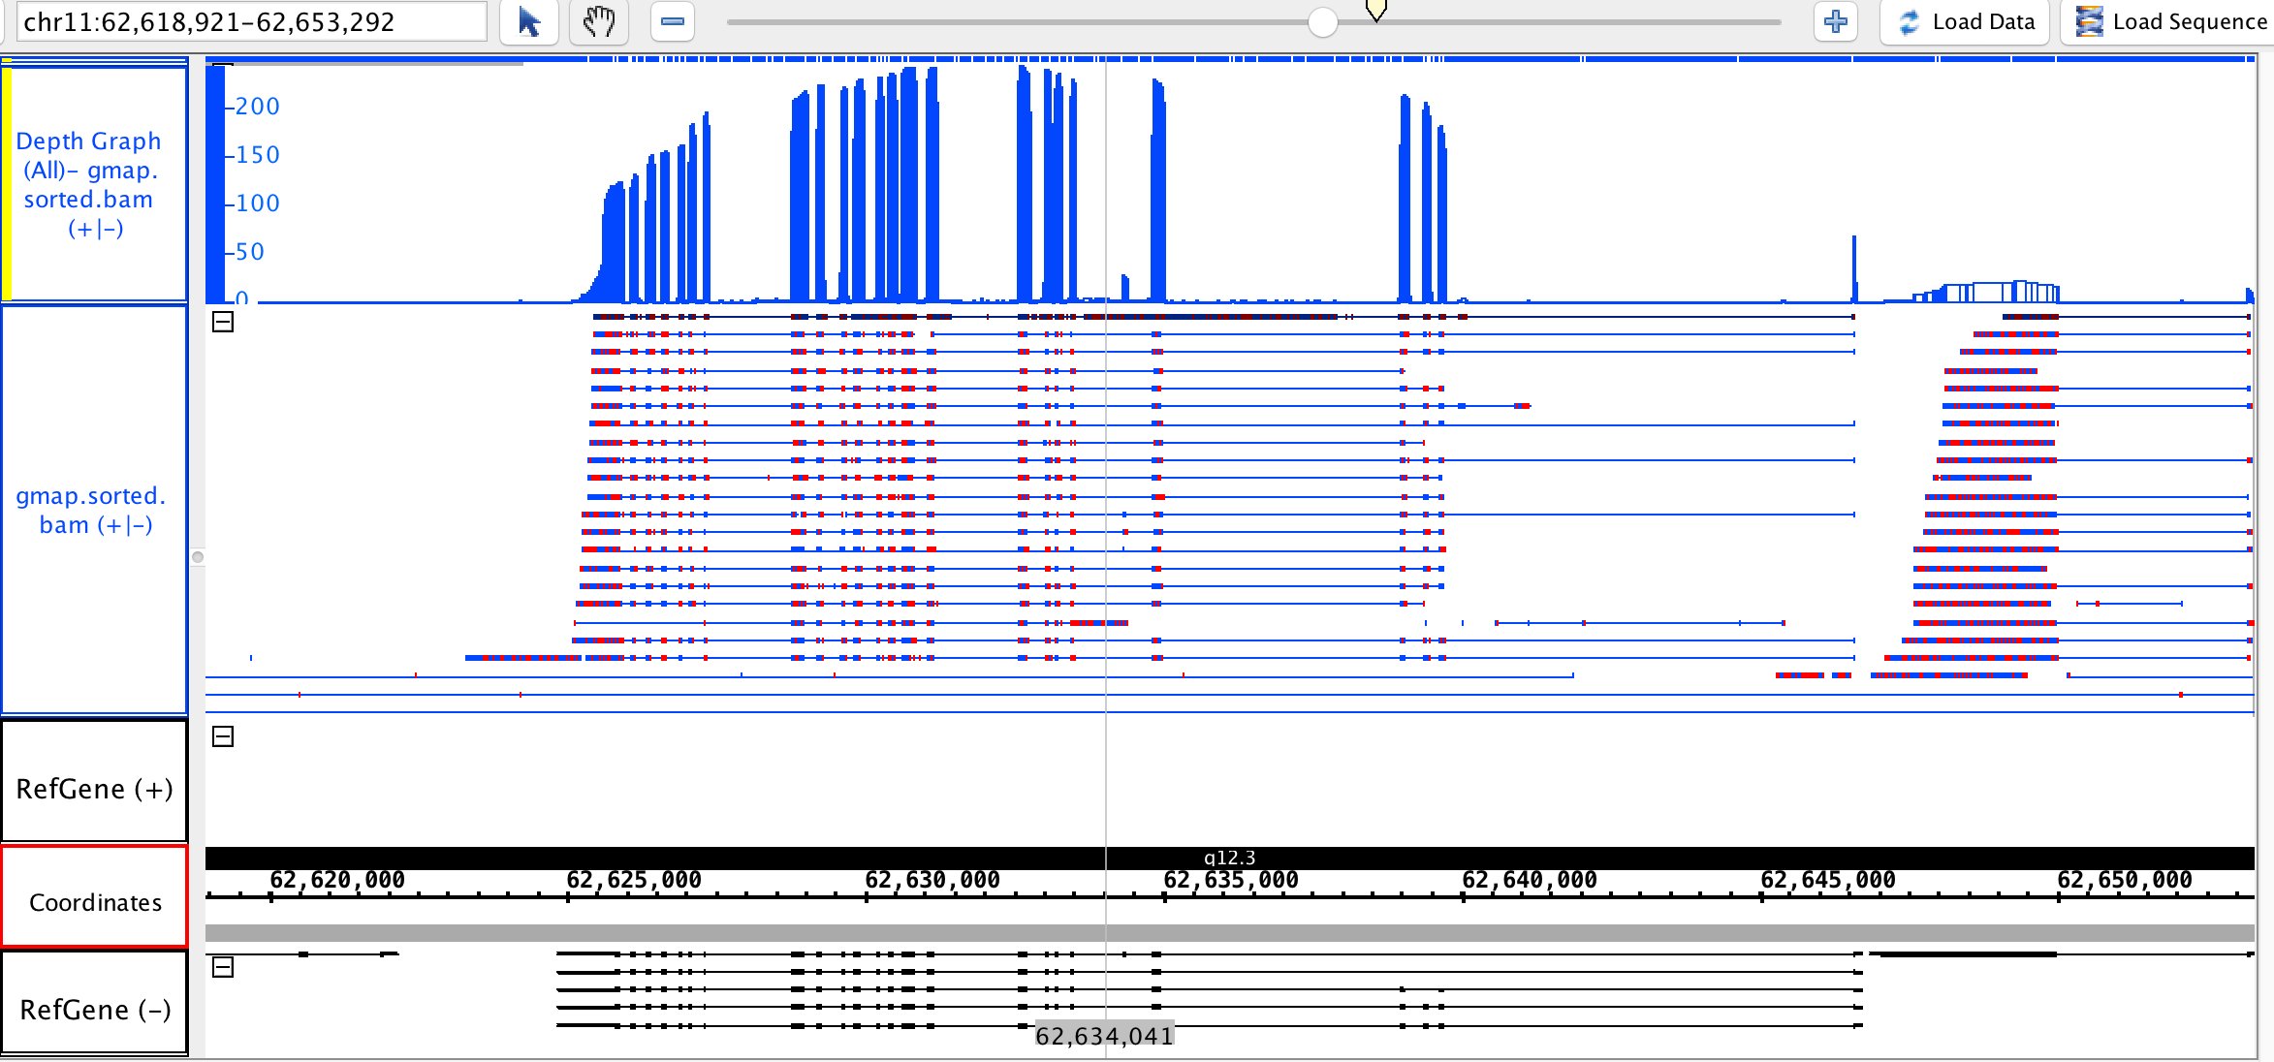Screen dimensions: 2274x1062
Task: Collapse the gmap.sorted.bam alignment track
Action: click(223, 322)
